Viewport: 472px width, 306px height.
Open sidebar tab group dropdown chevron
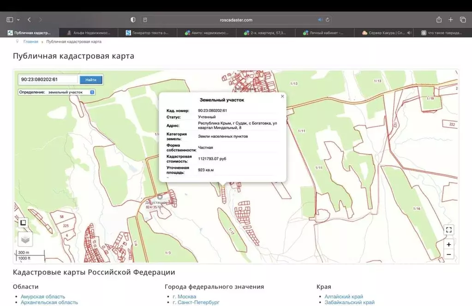pos(18,20)
